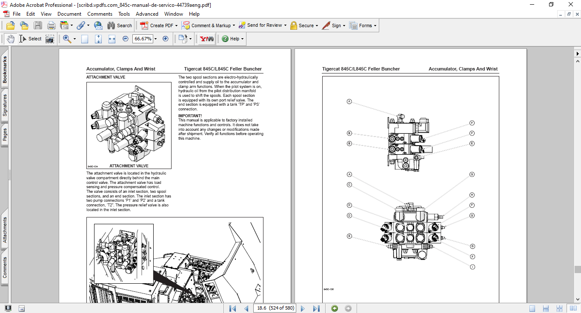Viewport: 581px width, 313px height.
Task: Toggle full screen view in status bar
Action: click(x=8, y=308)
